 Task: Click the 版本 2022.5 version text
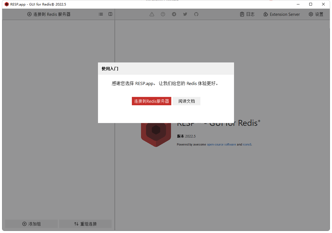coord(186,136)
